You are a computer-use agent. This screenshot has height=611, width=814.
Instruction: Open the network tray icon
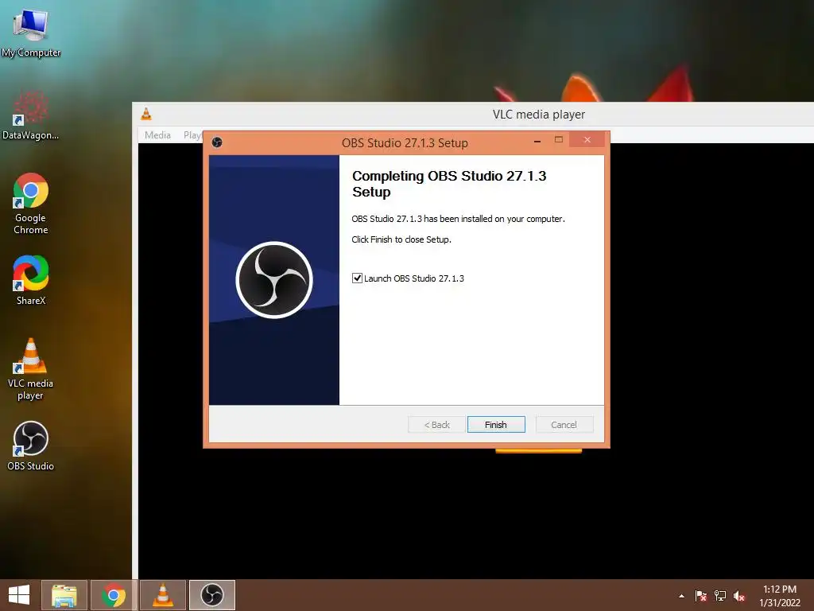pos(720,596)
